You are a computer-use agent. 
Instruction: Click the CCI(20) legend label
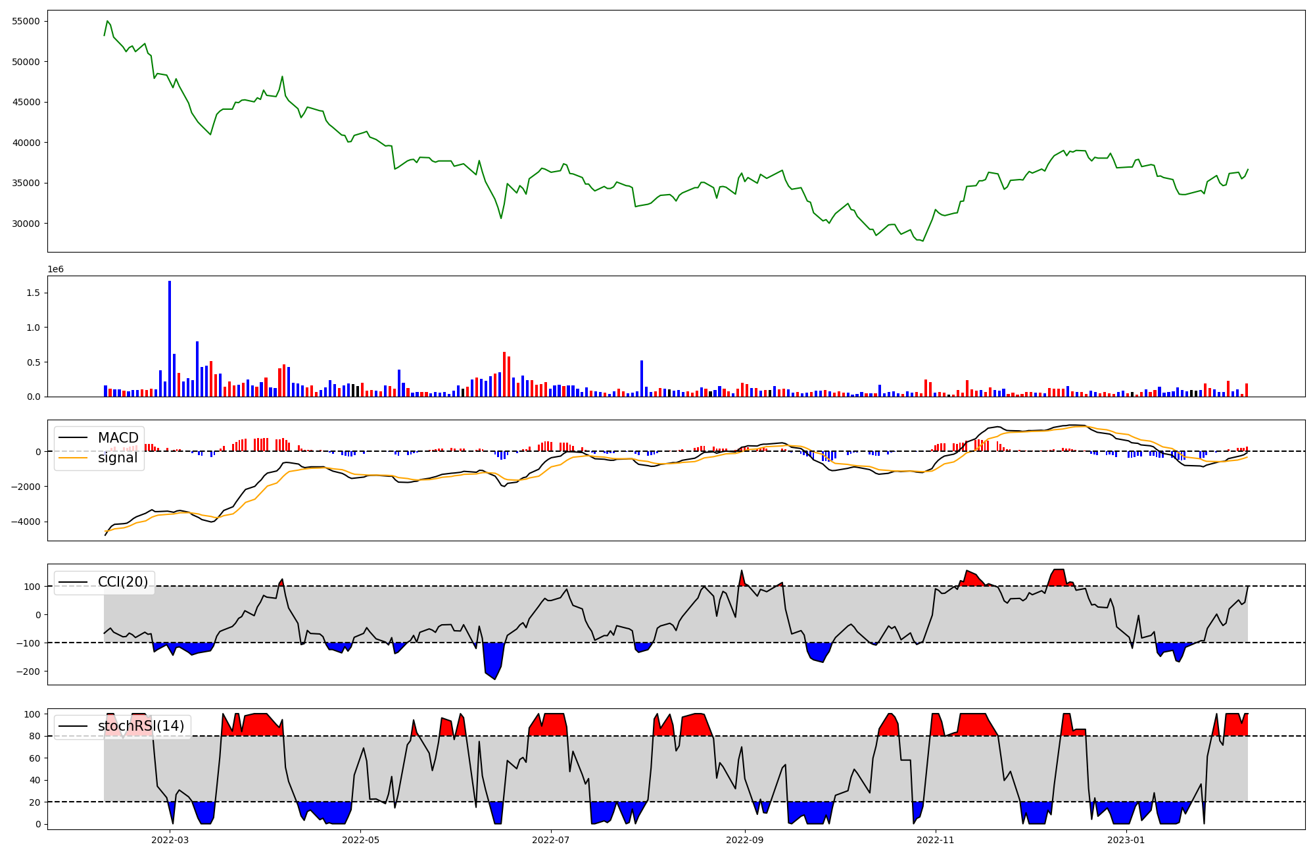(x=123, y=581)
